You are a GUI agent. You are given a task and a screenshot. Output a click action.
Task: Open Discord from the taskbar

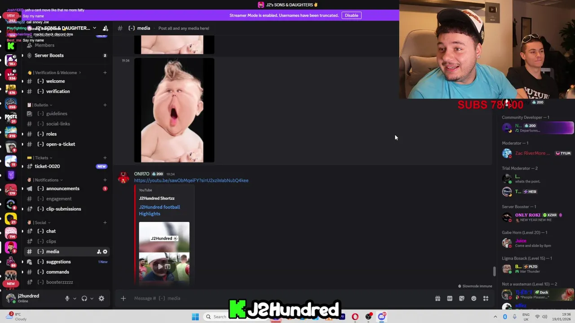point(381,317)
